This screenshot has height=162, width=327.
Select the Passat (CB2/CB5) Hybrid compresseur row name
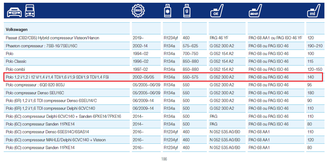[52, 38]
